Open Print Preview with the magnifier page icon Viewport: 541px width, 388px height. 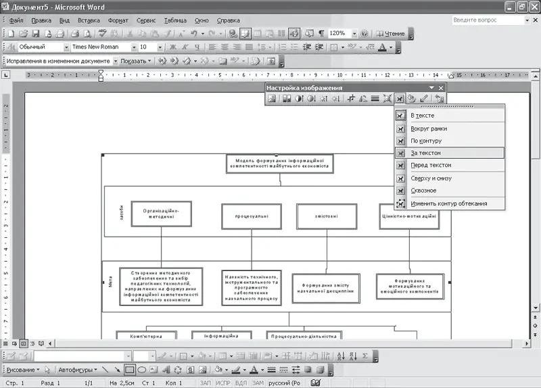tap(88, 33)
